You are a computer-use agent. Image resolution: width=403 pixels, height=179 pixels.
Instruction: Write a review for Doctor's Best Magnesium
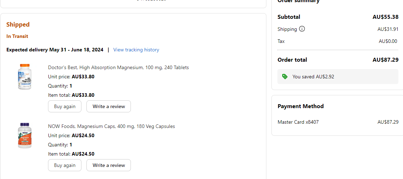[x=109, y=106]
